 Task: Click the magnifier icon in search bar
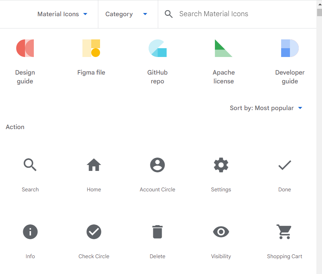click(x=169, y=14)
